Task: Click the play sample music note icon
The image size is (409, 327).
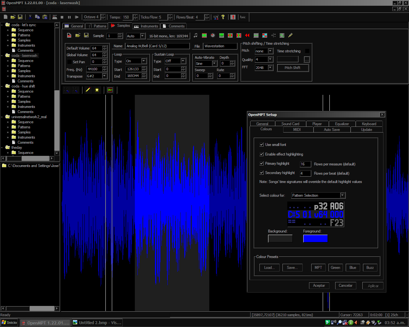Action: click(196, 35)
